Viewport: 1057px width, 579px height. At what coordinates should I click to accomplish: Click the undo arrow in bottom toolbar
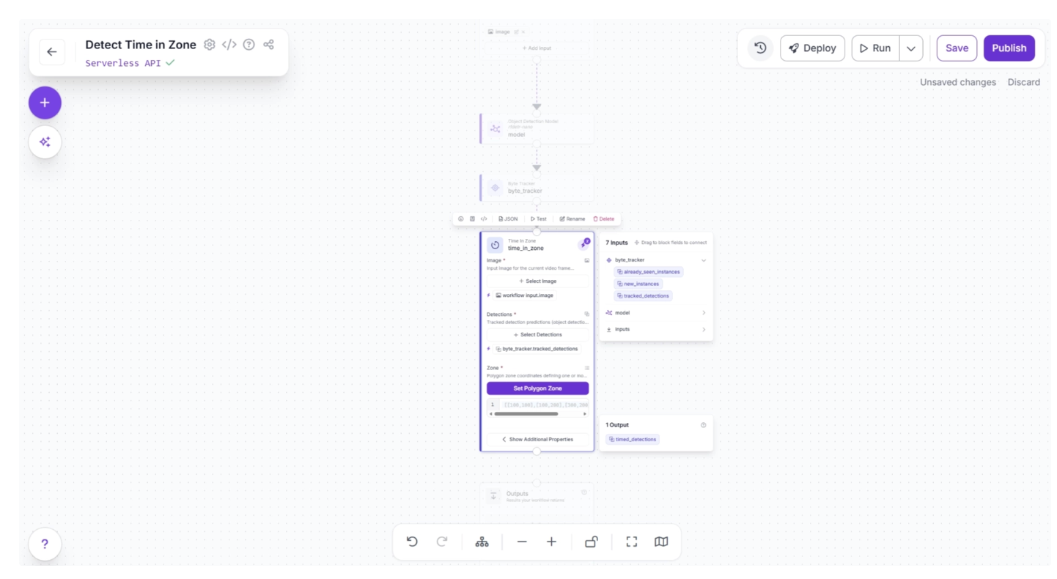coord(412,542)
